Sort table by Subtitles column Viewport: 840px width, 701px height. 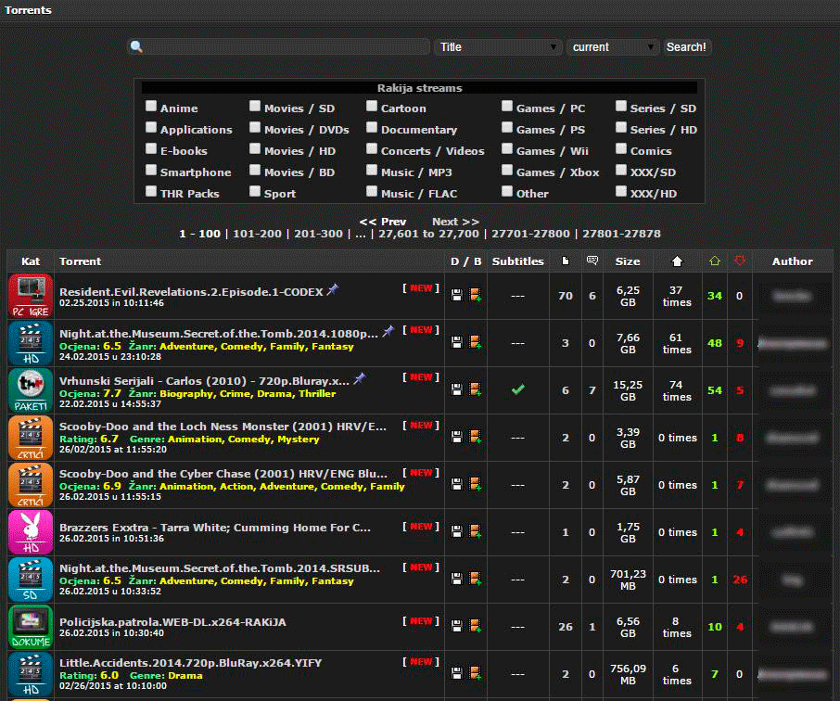[x=517, y=261]
